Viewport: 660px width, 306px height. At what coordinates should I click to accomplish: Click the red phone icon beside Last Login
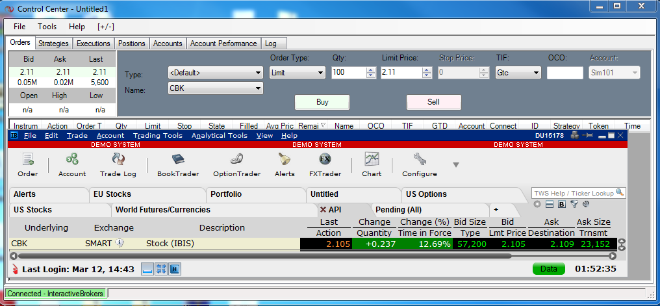[x=15, y=269]
